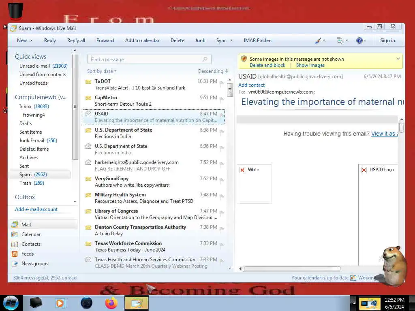This screenshot has height=311, width=415.
Task: Click the opened envelope icon of USAID message
Action: coord(88,114)
